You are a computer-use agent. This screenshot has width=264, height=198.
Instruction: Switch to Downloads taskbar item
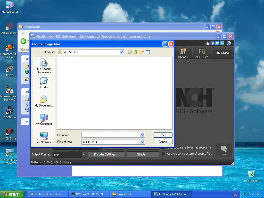pos(130,194)
